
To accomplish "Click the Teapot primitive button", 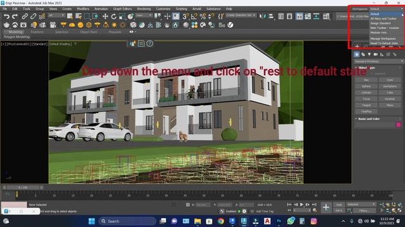I will click(x=366, y=105).
